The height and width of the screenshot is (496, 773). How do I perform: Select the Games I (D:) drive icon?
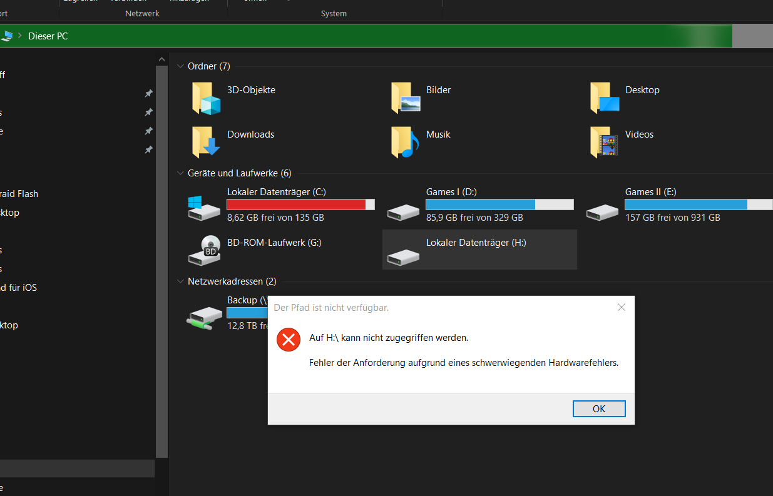(x=403, y=213)
